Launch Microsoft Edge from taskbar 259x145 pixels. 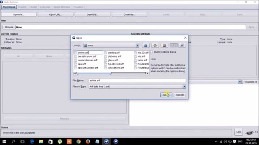point(32,141)
